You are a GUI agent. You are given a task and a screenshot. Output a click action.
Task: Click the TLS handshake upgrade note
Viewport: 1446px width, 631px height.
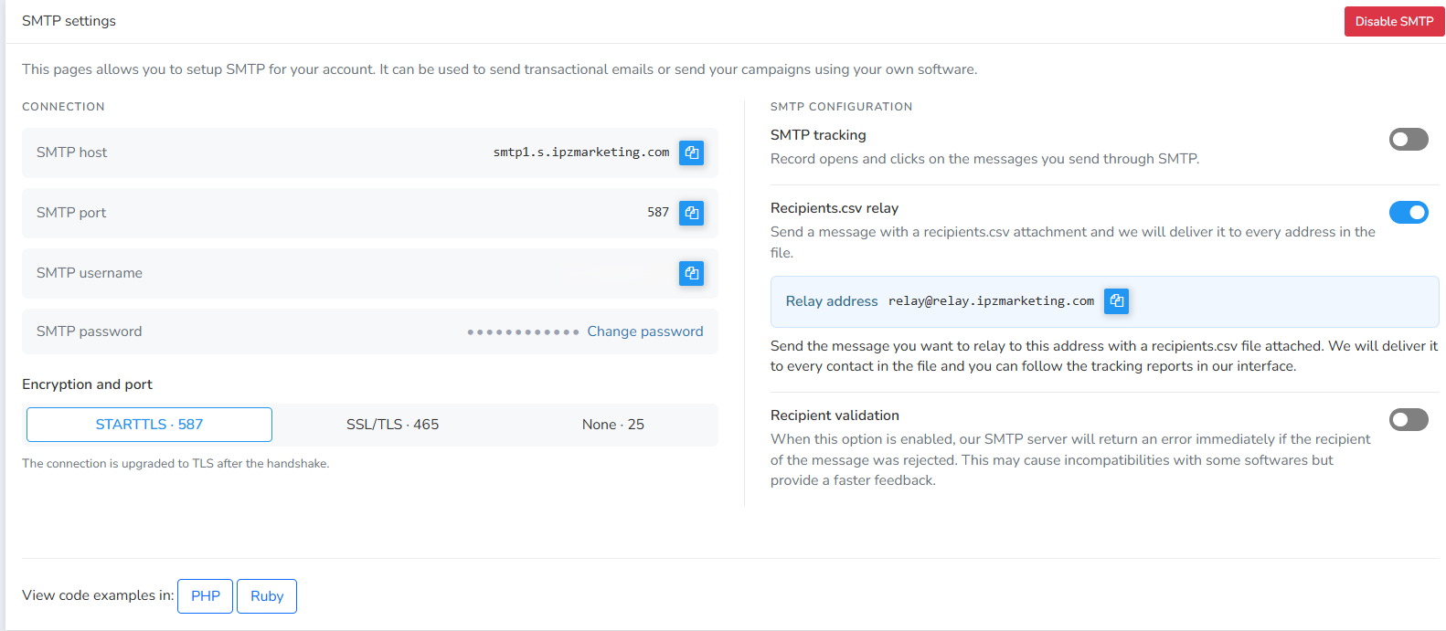tap(175, 464)
